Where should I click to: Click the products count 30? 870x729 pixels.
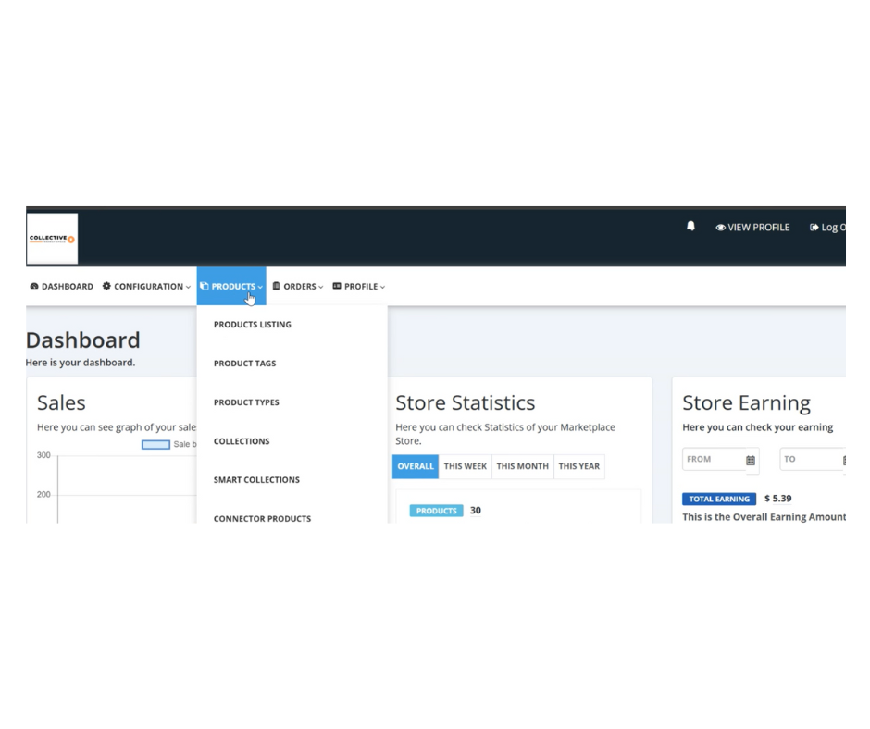(x=476, y=511)
